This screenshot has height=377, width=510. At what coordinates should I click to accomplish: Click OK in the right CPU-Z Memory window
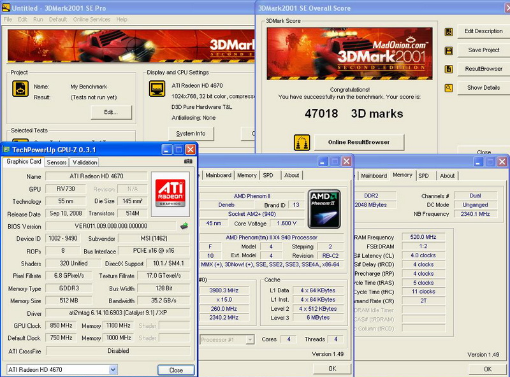[488, 369]
